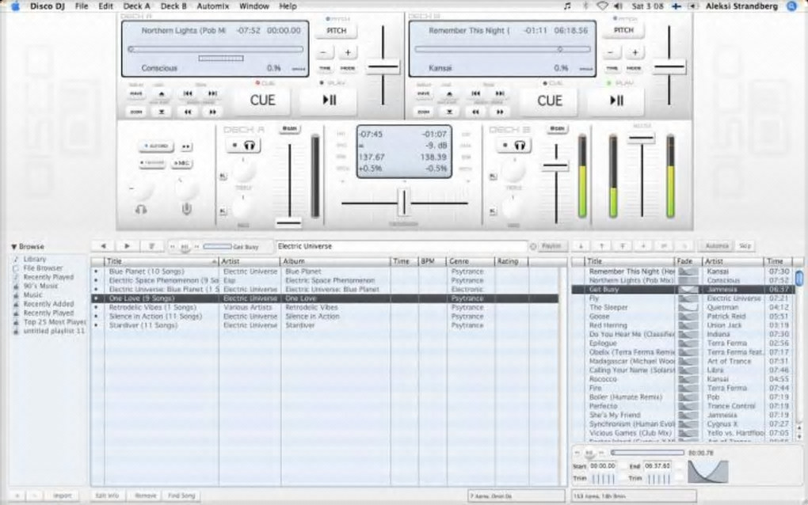Screen dimensions: 808x505
Task: Expand the Blue Planet (10 Songs) album row
Action: pos(96,271)
